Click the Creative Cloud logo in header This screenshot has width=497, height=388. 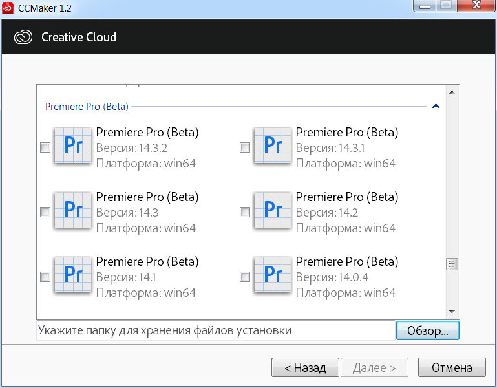point(24,37)
